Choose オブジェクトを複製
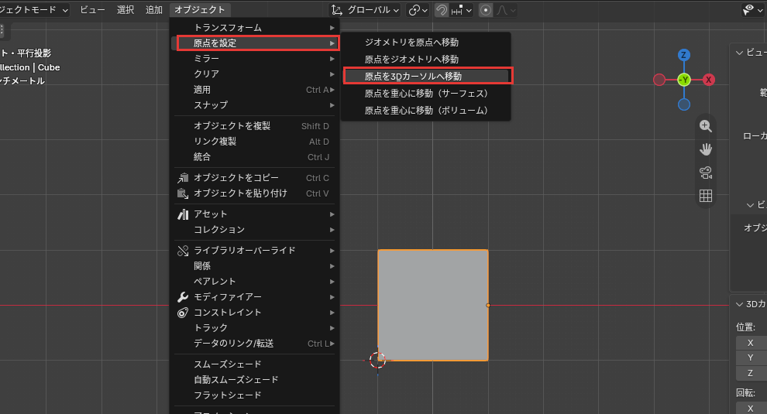Image resolution: width=767 pixels, height=414 pixels. point(255,126)
